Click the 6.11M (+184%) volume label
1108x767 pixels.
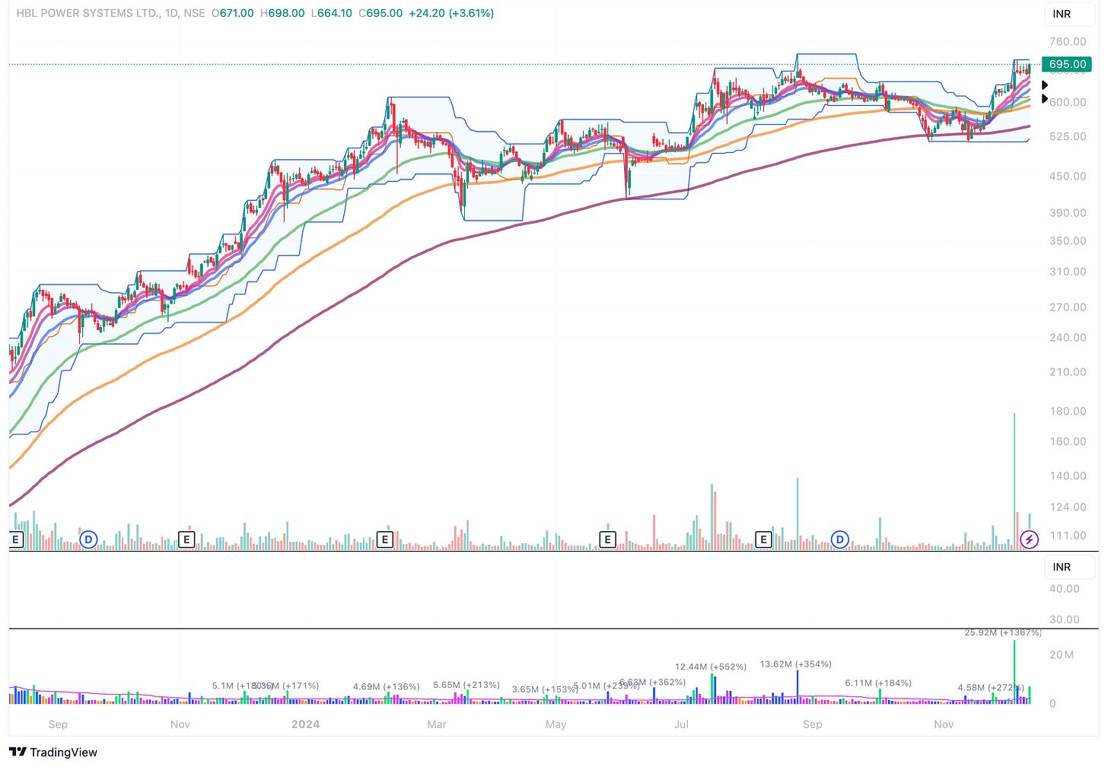[x=878, y=683]
